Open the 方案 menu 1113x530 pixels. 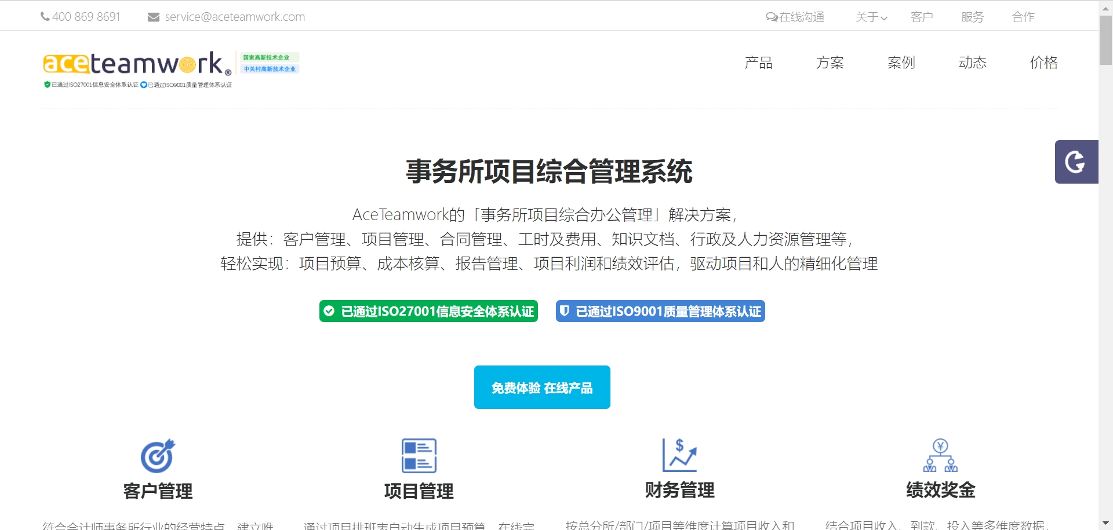pos(830,63)
